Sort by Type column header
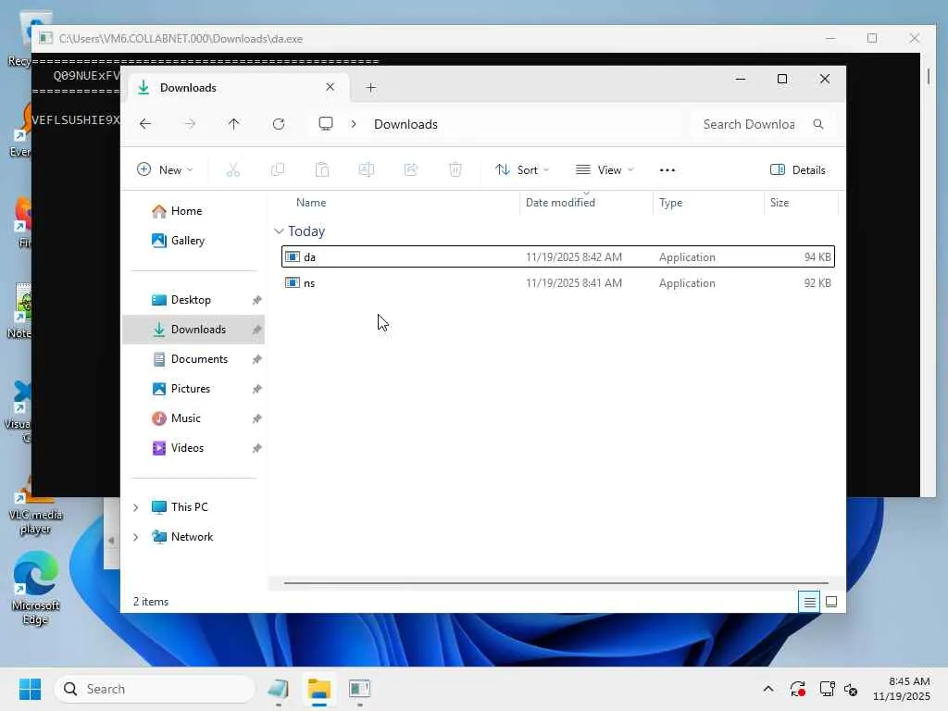The width and height of the screenshot is (948, 711). click(708, 203)
